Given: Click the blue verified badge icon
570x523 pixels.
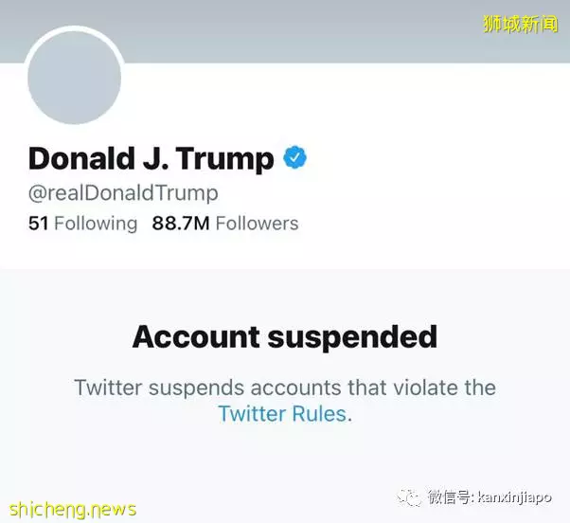Looking at the screenshot, I should (x=294, y=157).
